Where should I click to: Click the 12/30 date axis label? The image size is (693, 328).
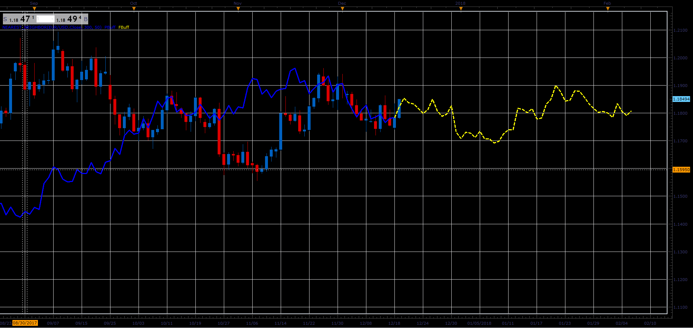point(451,323)
